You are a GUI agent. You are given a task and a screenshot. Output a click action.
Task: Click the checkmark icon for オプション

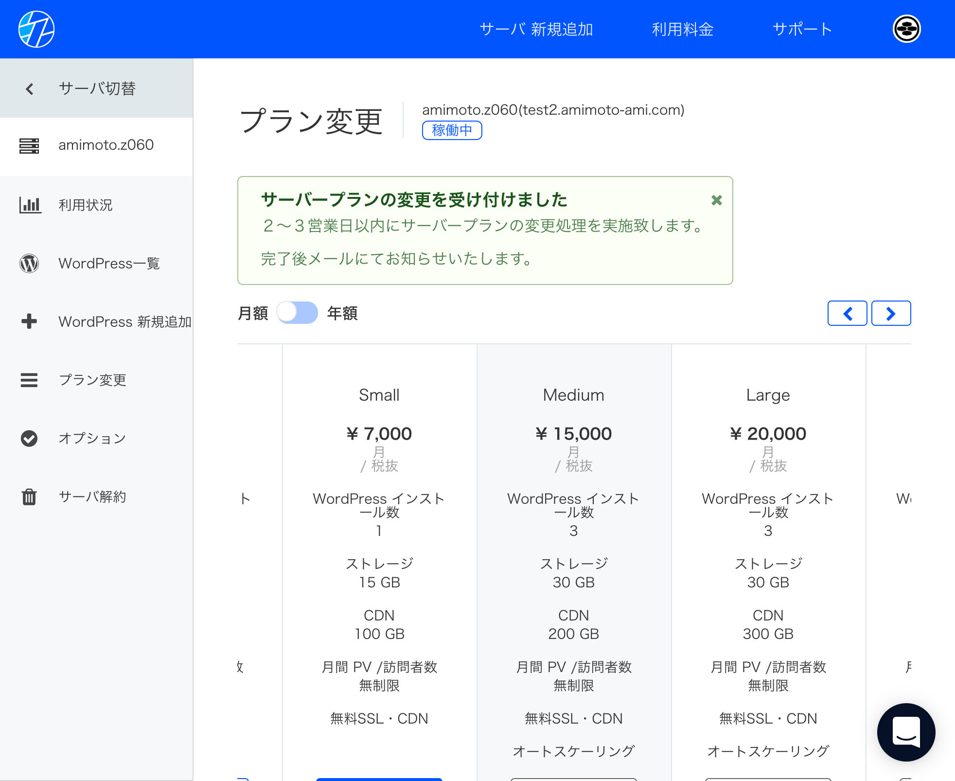pyautogui.click(x=29, y=438)
